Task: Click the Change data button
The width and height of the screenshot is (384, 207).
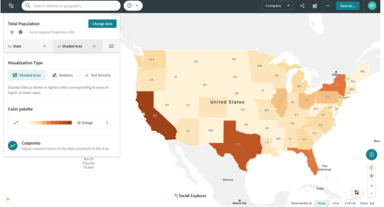Action: [x=102, y=24]
